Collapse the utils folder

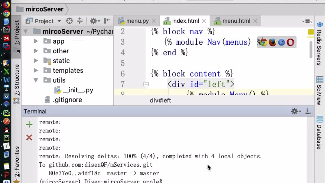click(x=36, y=80)
